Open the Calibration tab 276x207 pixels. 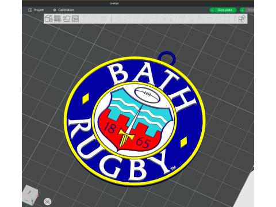63,10
